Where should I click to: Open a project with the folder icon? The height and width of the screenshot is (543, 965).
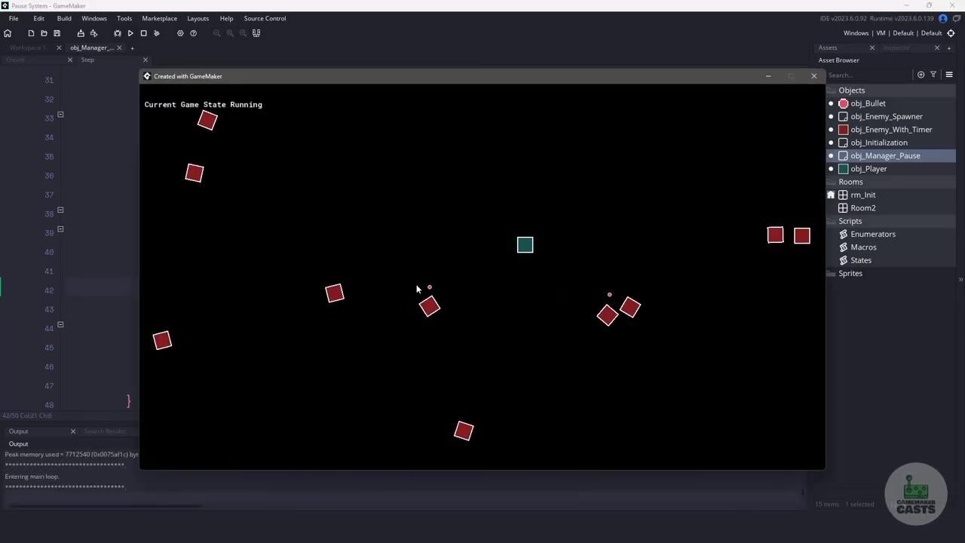[x=44, y=33]
